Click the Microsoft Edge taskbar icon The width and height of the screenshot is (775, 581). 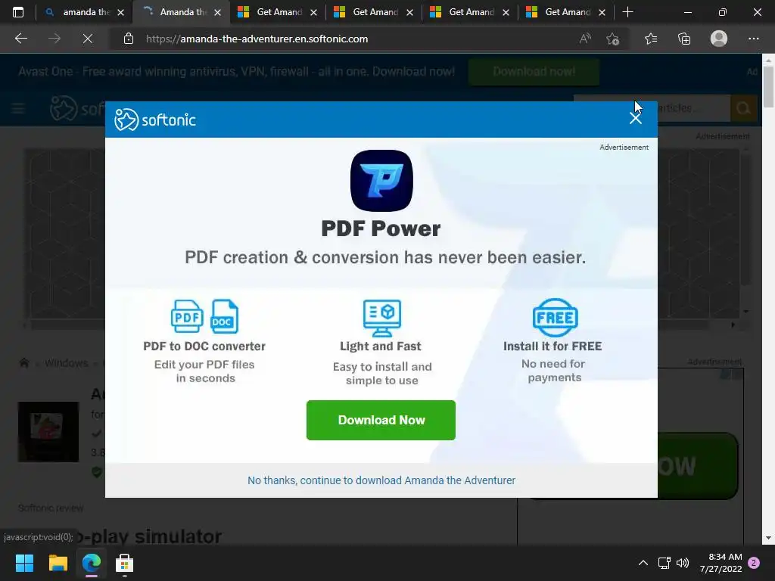(92, 563)
